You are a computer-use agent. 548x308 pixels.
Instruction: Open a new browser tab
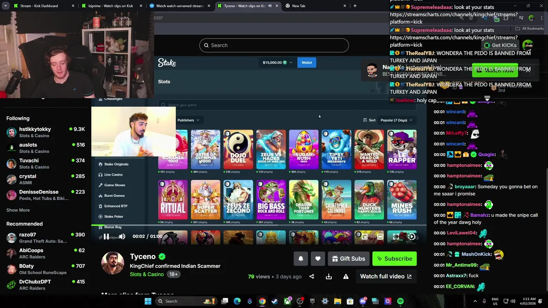[355, 6]
